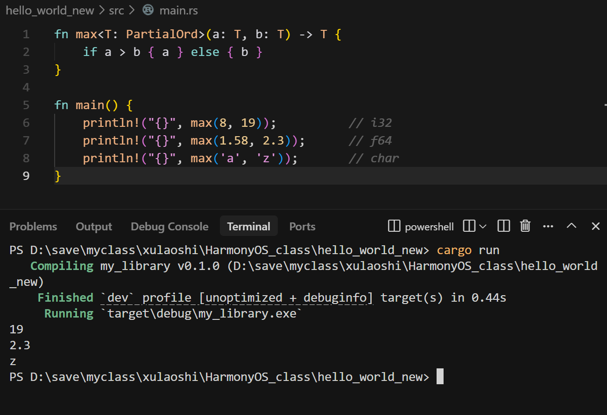Kill the terminal with the trash icon
The image size is (607, 415).
tap(525, 226)
